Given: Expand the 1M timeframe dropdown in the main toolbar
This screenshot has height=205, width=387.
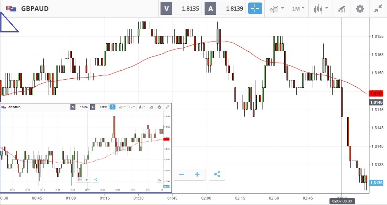Looking at the screenshot, I should [x=299, y=8].
